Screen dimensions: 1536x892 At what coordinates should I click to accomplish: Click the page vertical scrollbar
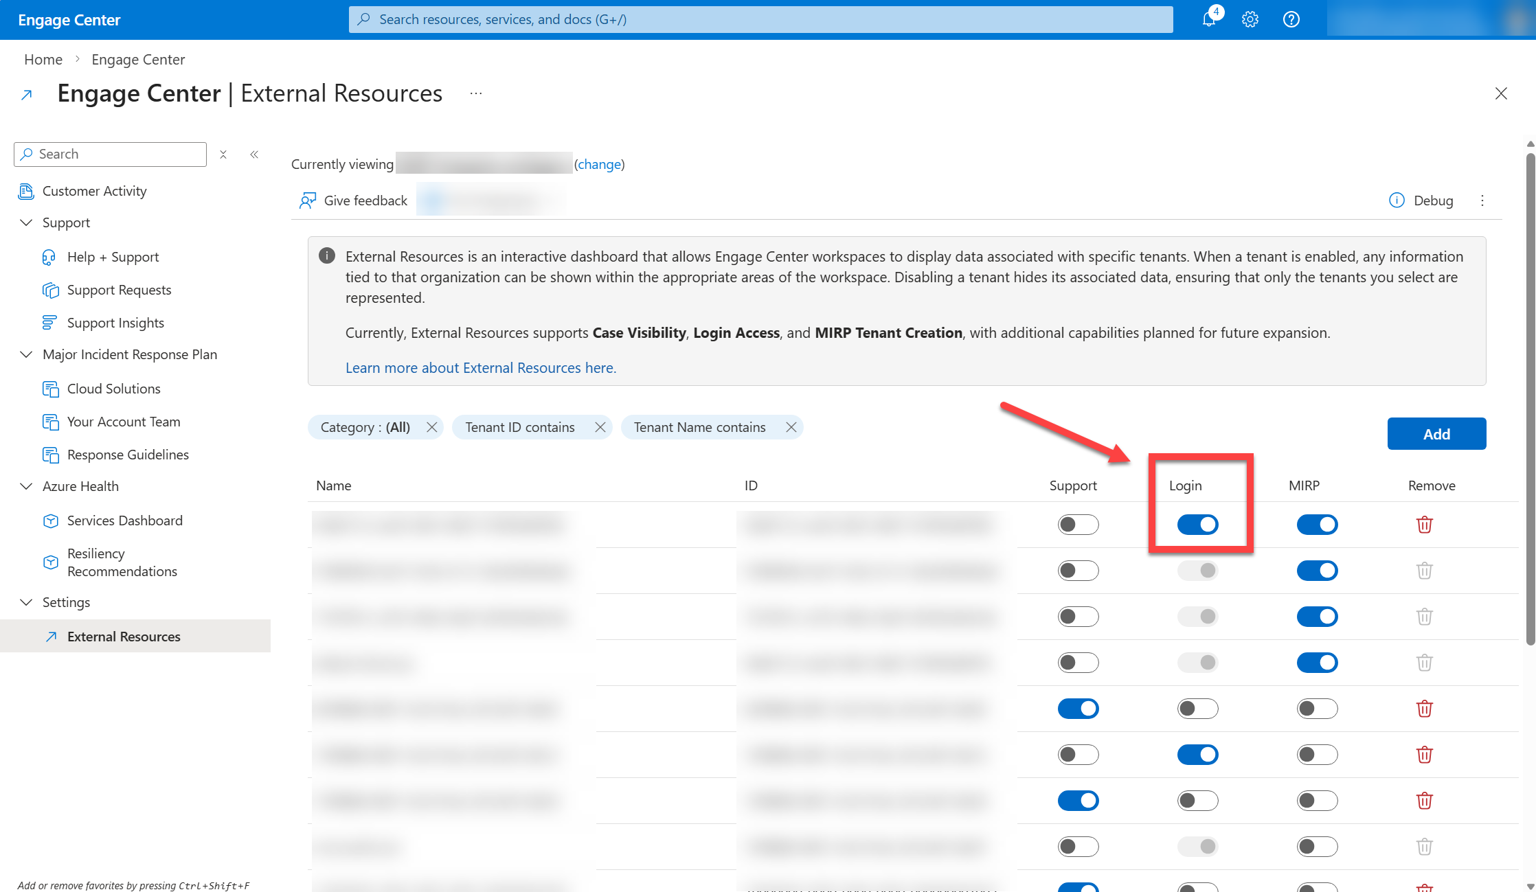point(1531,398)
